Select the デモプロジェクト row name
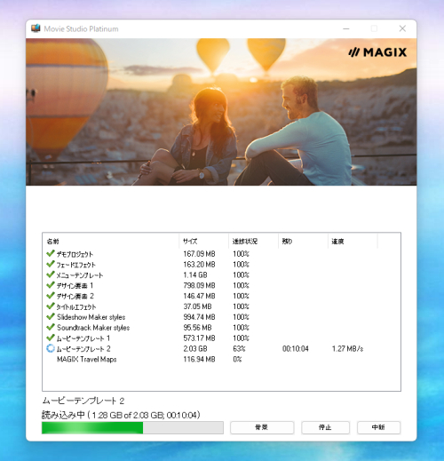The width and height of the screenshot is (444, 461). click(x=75, y=254)
